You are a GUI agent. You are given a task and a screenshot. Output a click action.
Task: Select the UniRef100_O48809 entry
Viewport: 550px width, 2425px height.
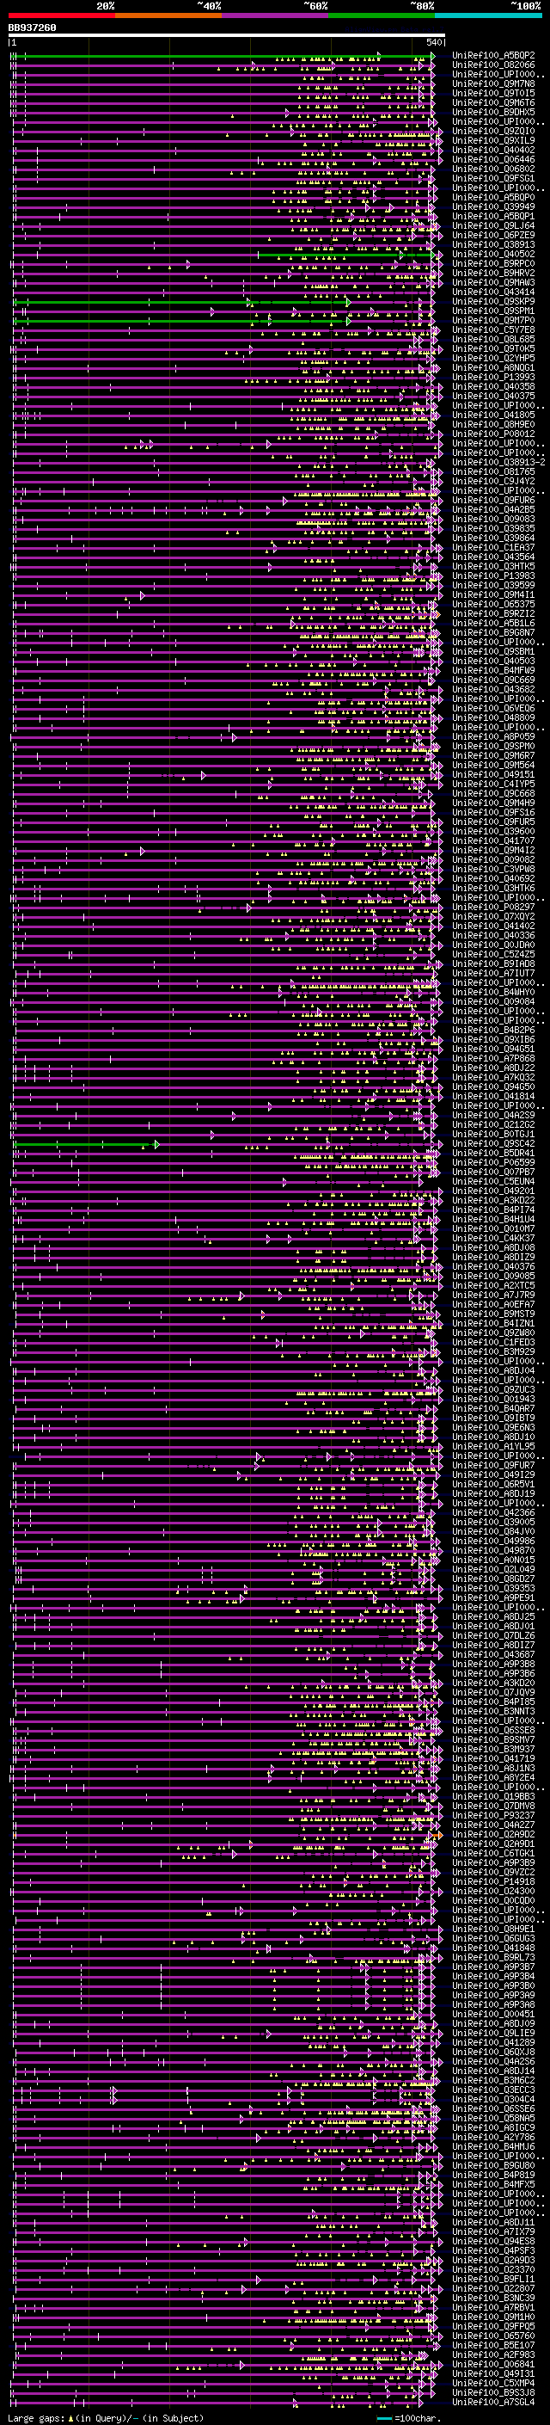(493, 717)
